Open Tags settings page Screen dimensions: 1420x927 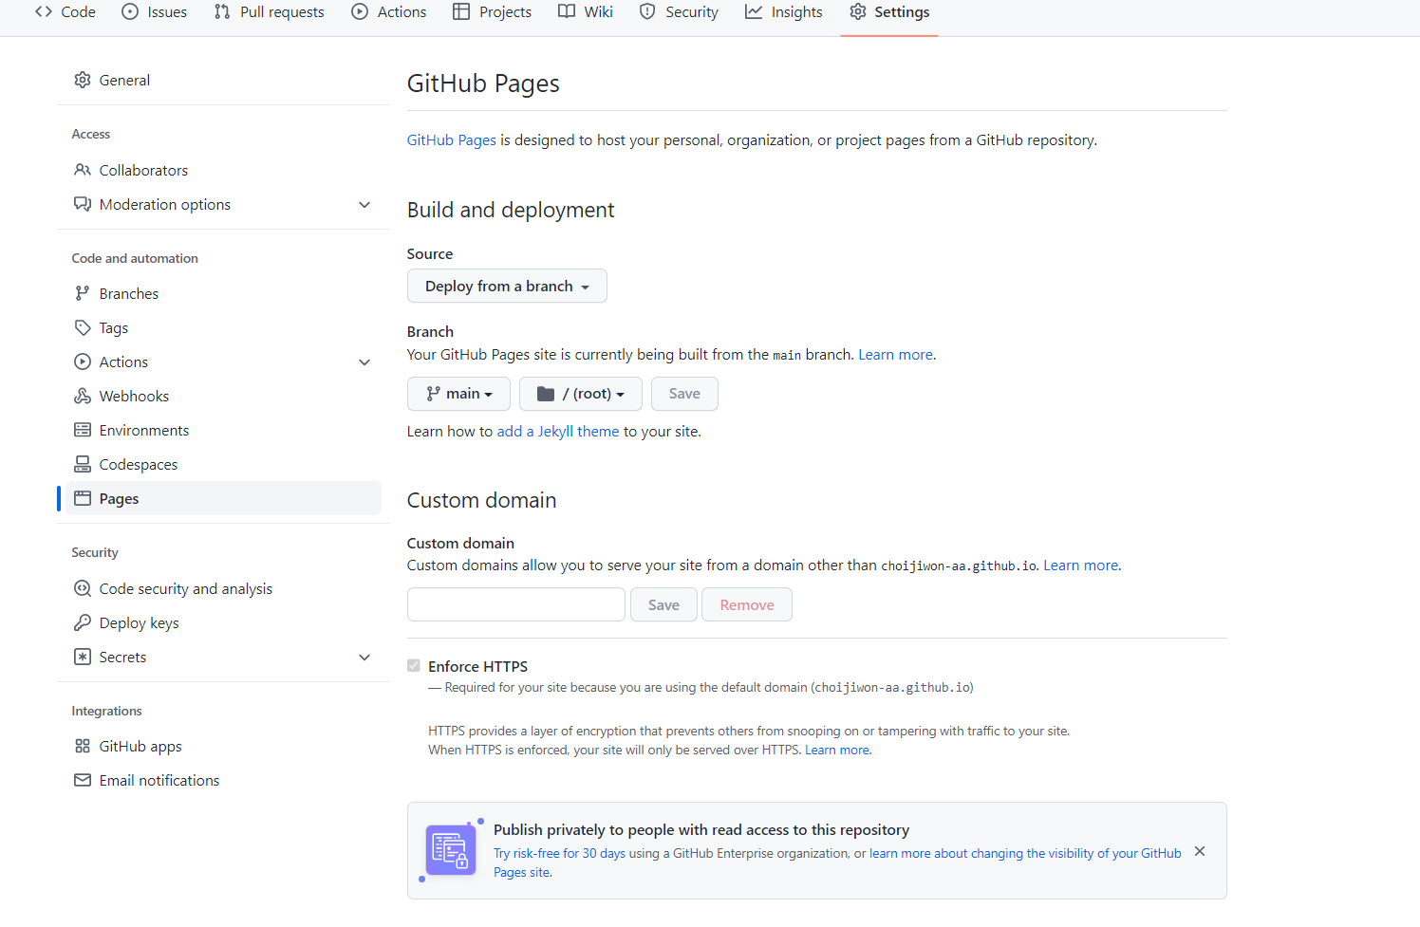point(224,327)
